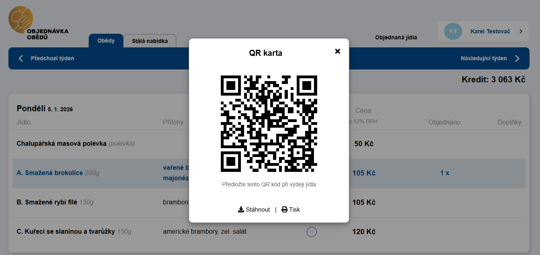Click the left arrow for previous week
The image size is (540, 255).
pos(21,58)
